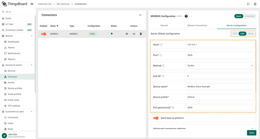Image resolution: width=260 pixels, height=139 pixels.
Task: Sort connectors by Name column
Action: pos(54,26)
